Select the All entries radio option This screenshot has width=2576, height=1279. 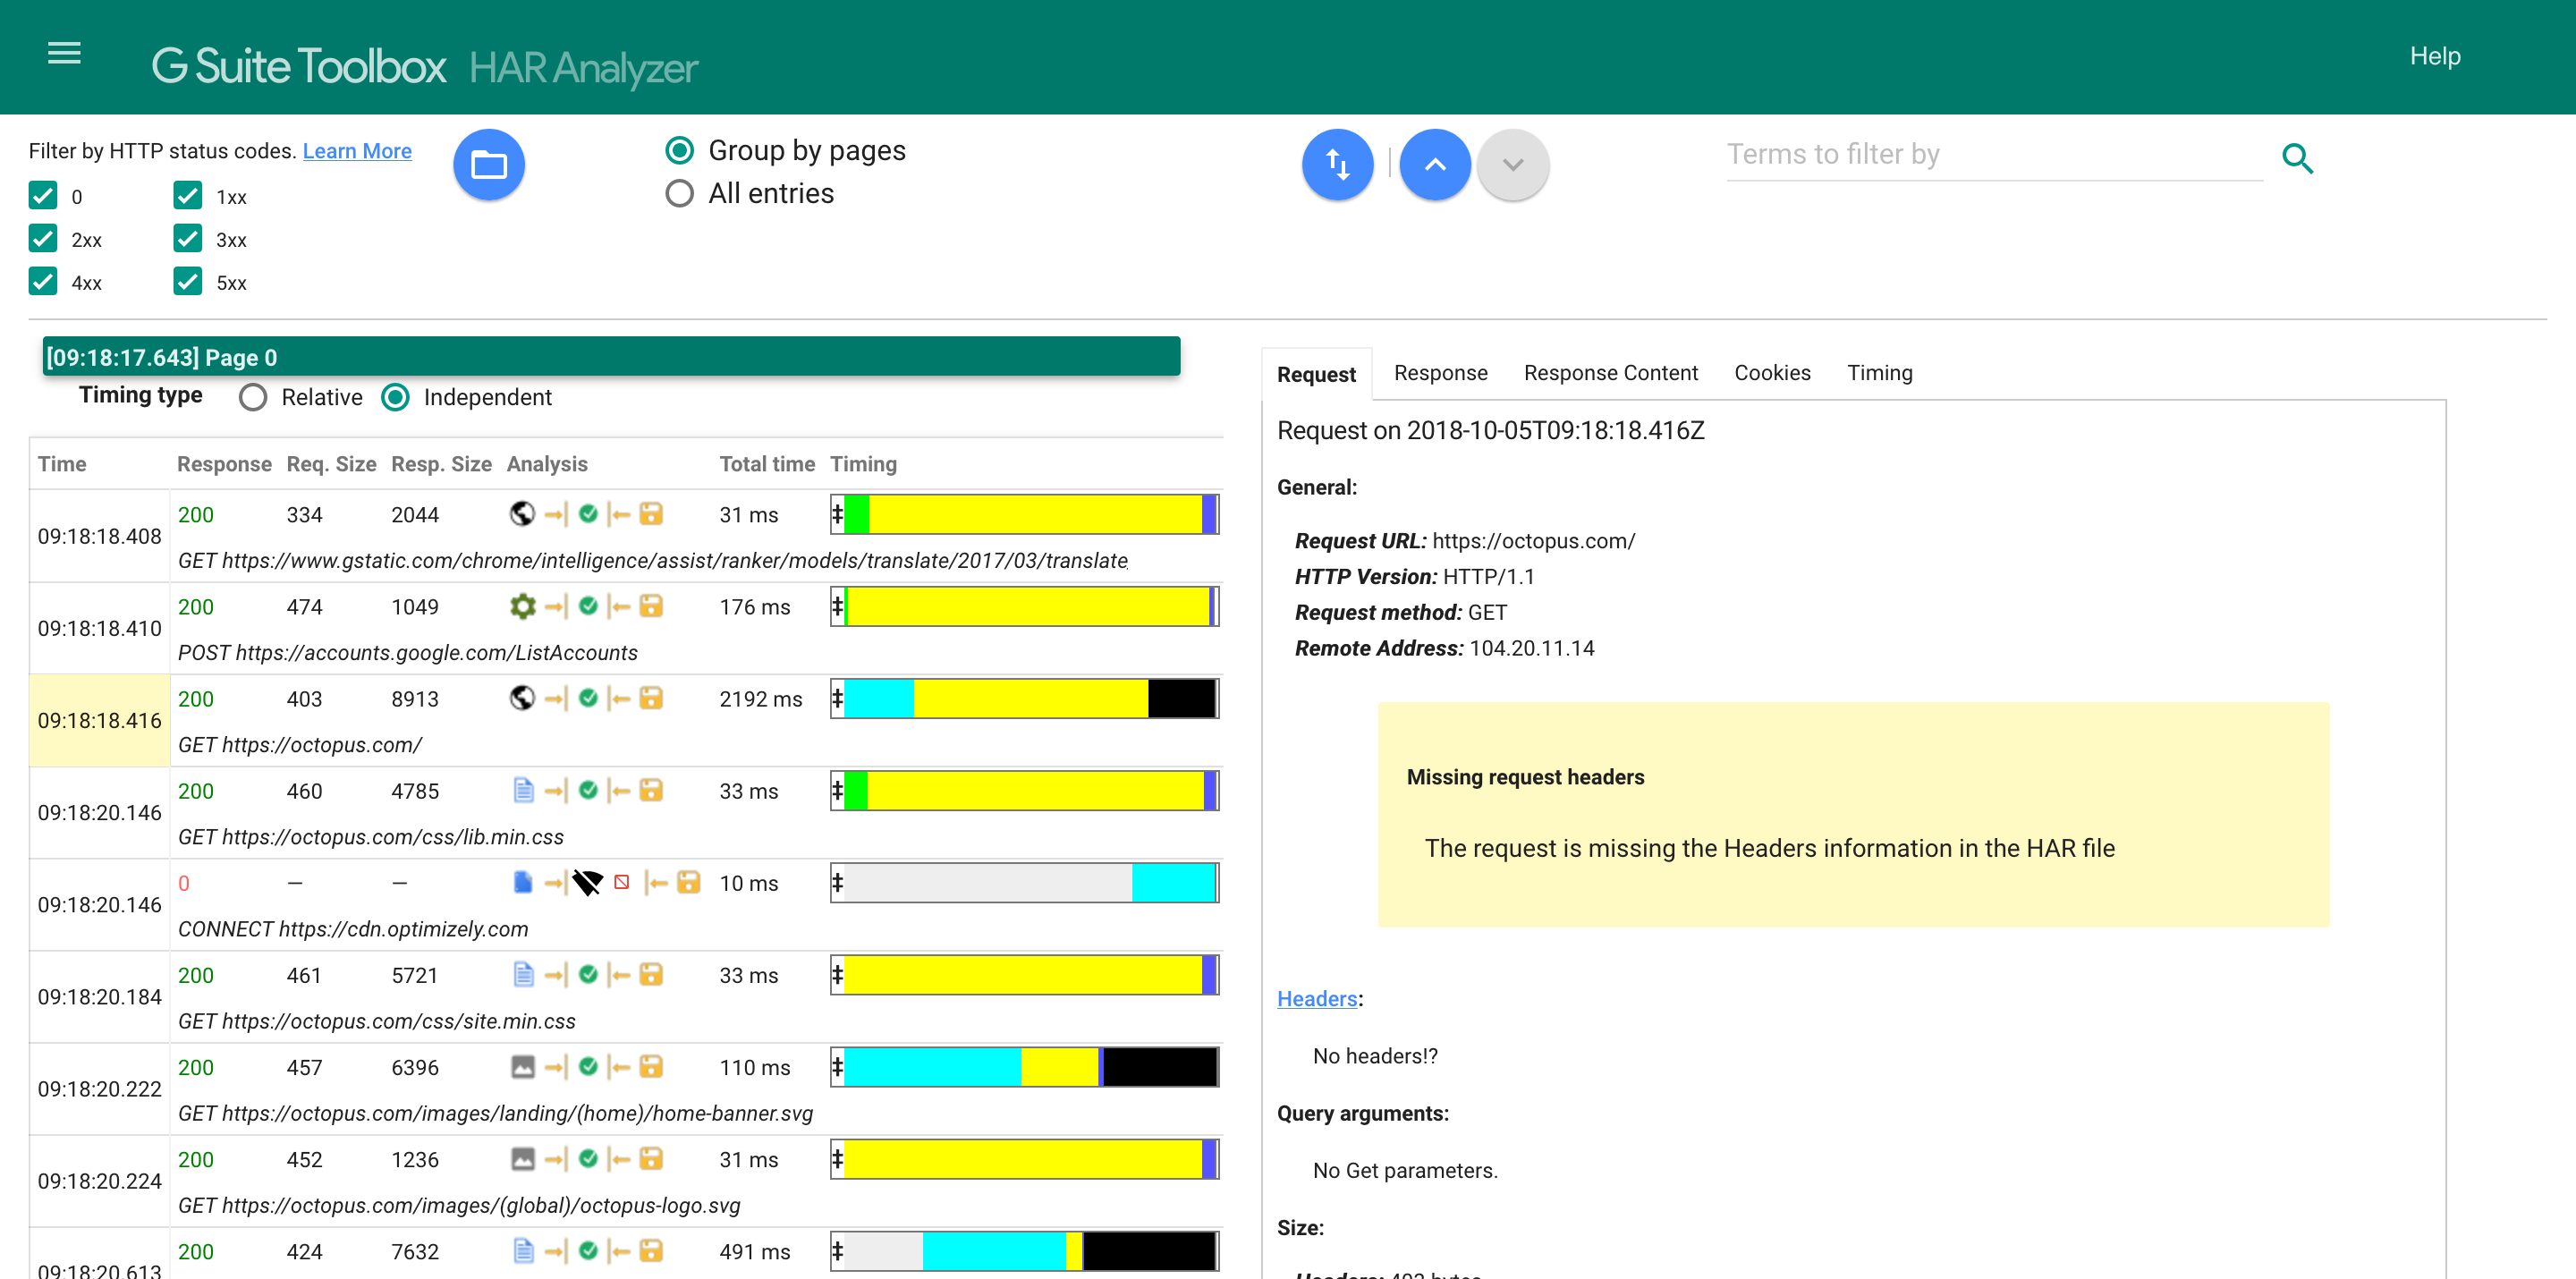[679, 194]
